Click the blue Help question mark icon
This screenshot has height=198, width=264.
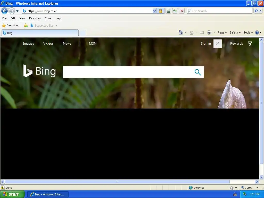point(257,32)
